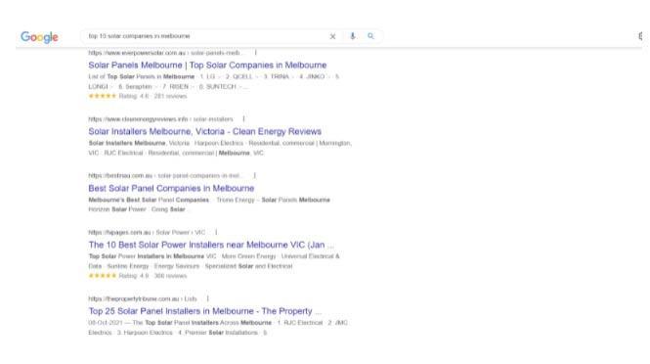
Task: Click the everpowersolar.com.au URL breadcrumb
Action: tap(165, 53)
